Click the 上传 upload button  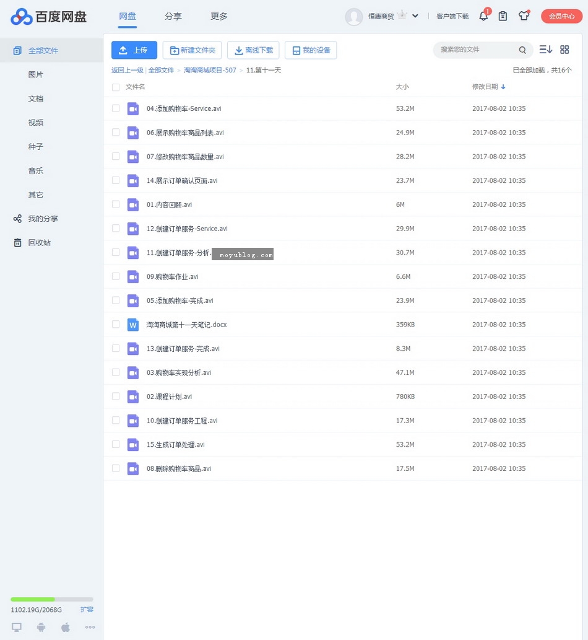(134, 50)
